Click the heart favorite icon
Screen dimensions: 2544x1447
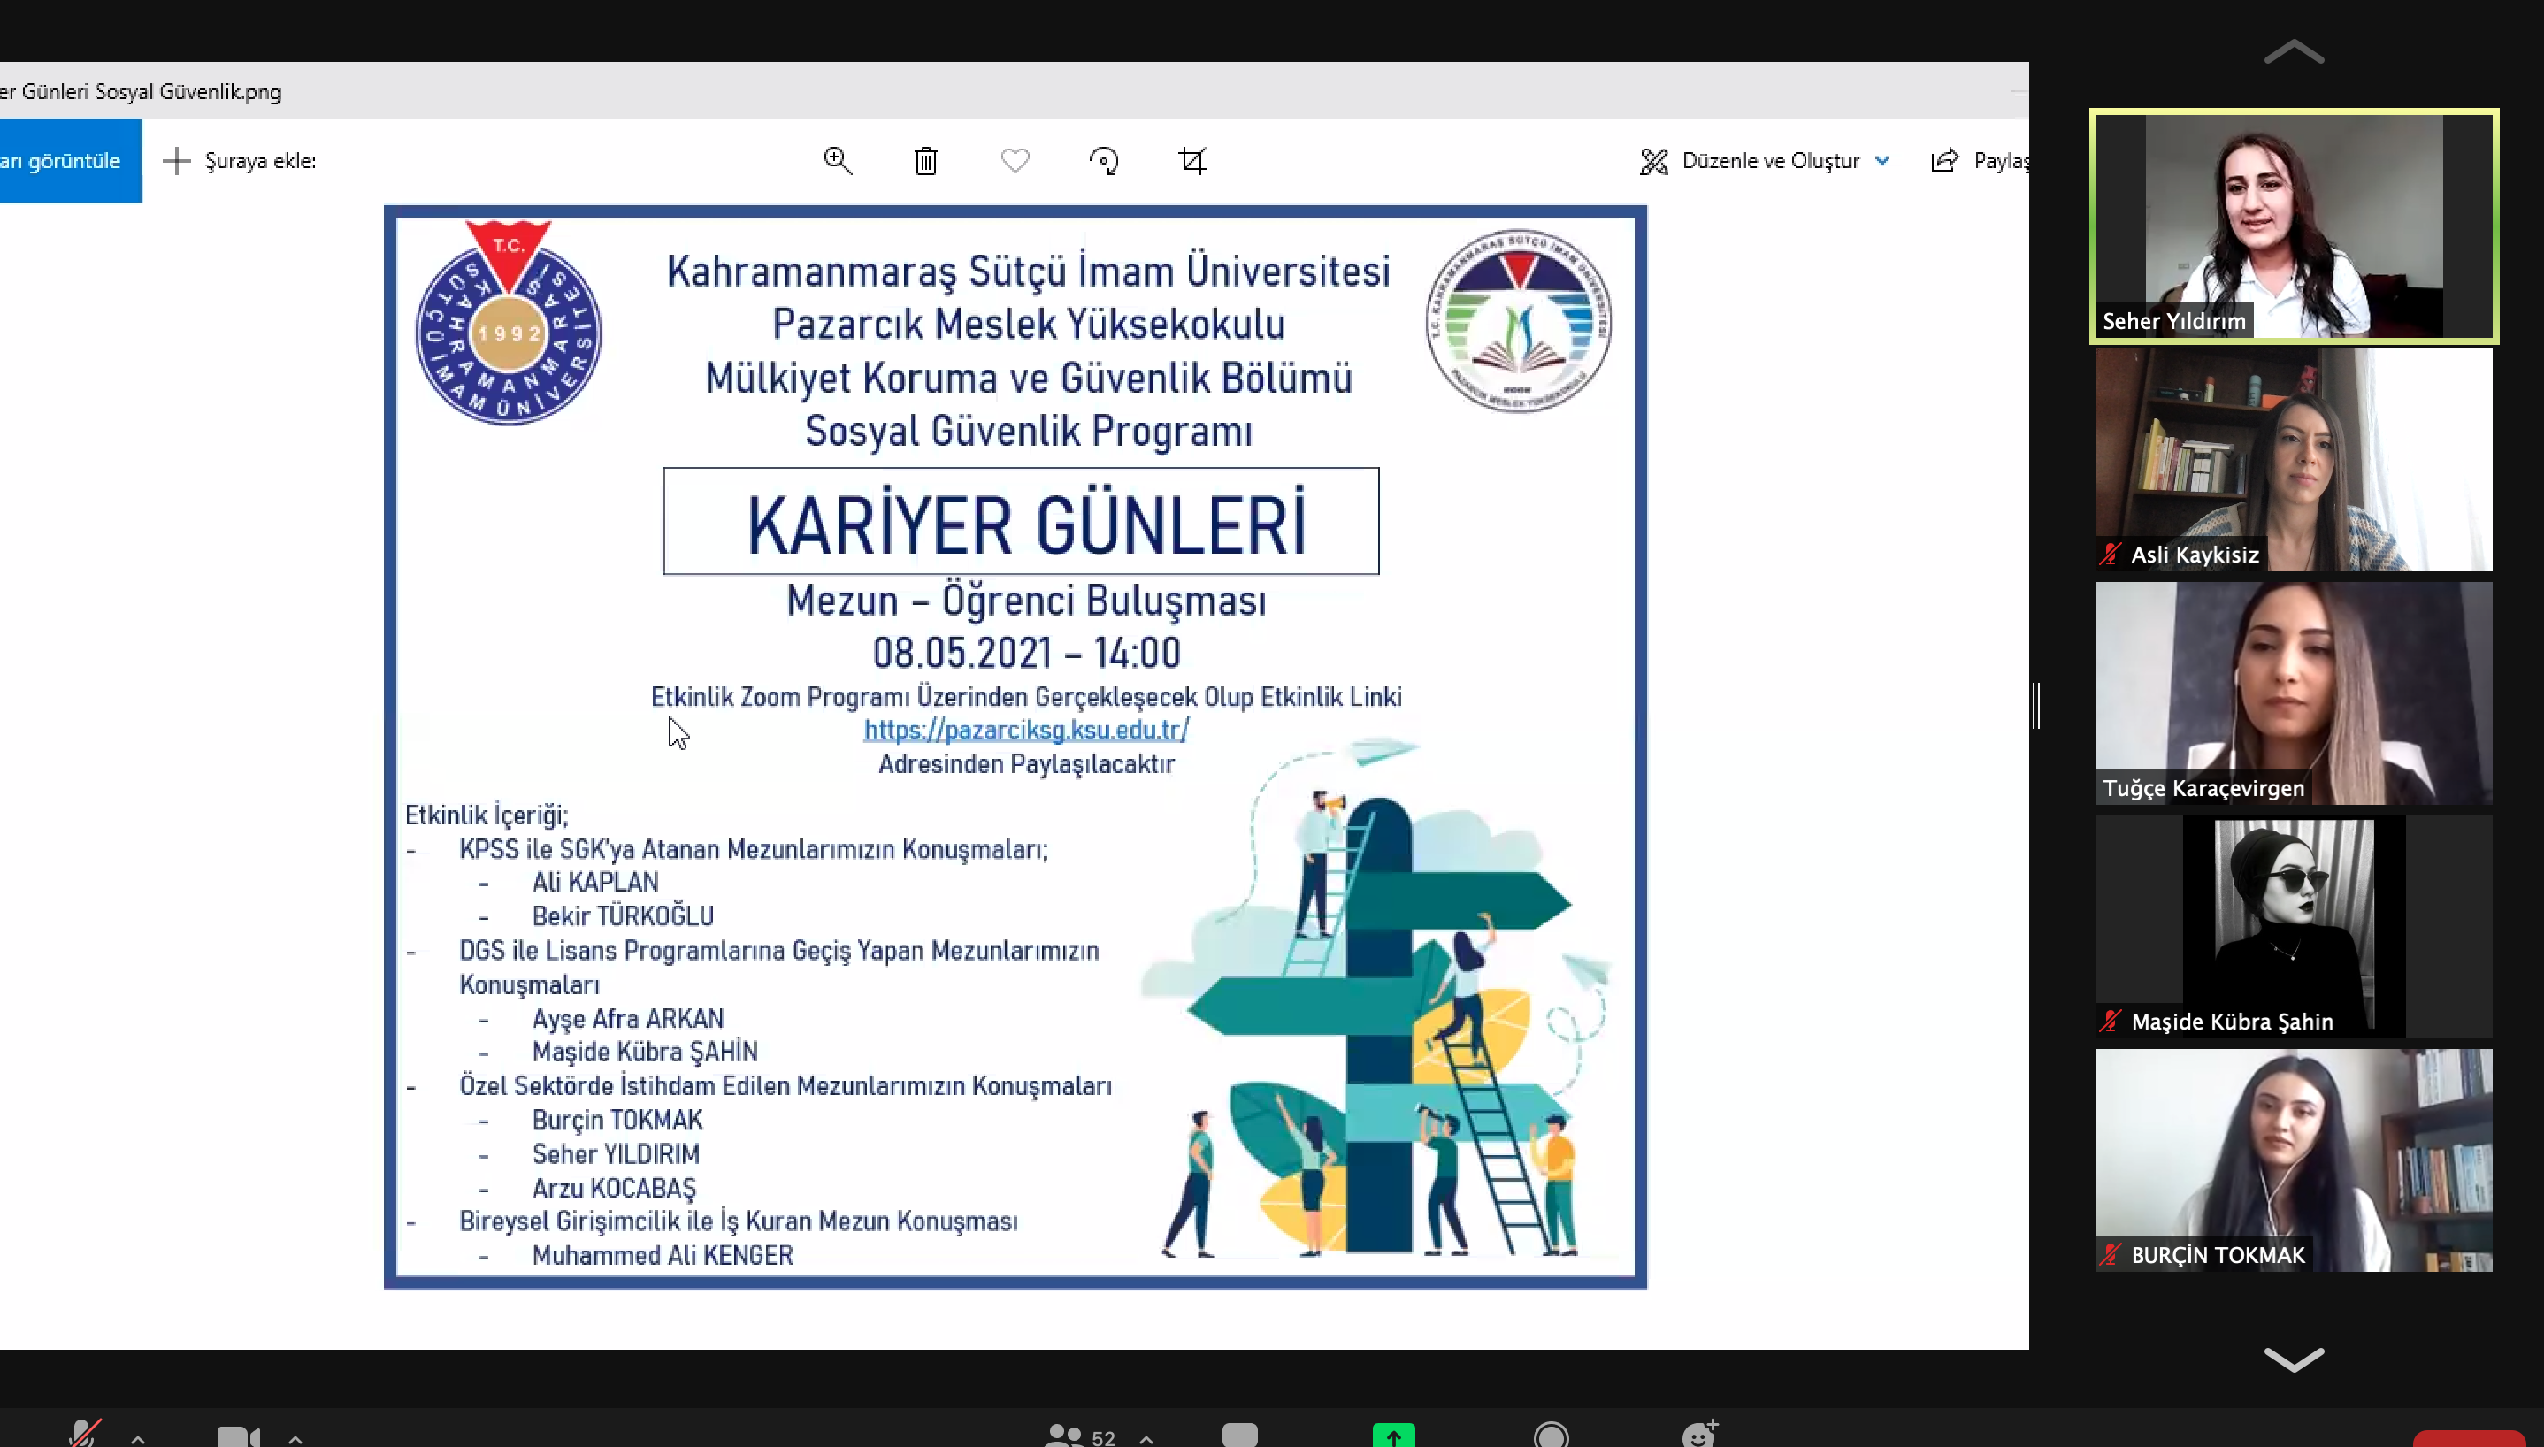point(1015,160)
